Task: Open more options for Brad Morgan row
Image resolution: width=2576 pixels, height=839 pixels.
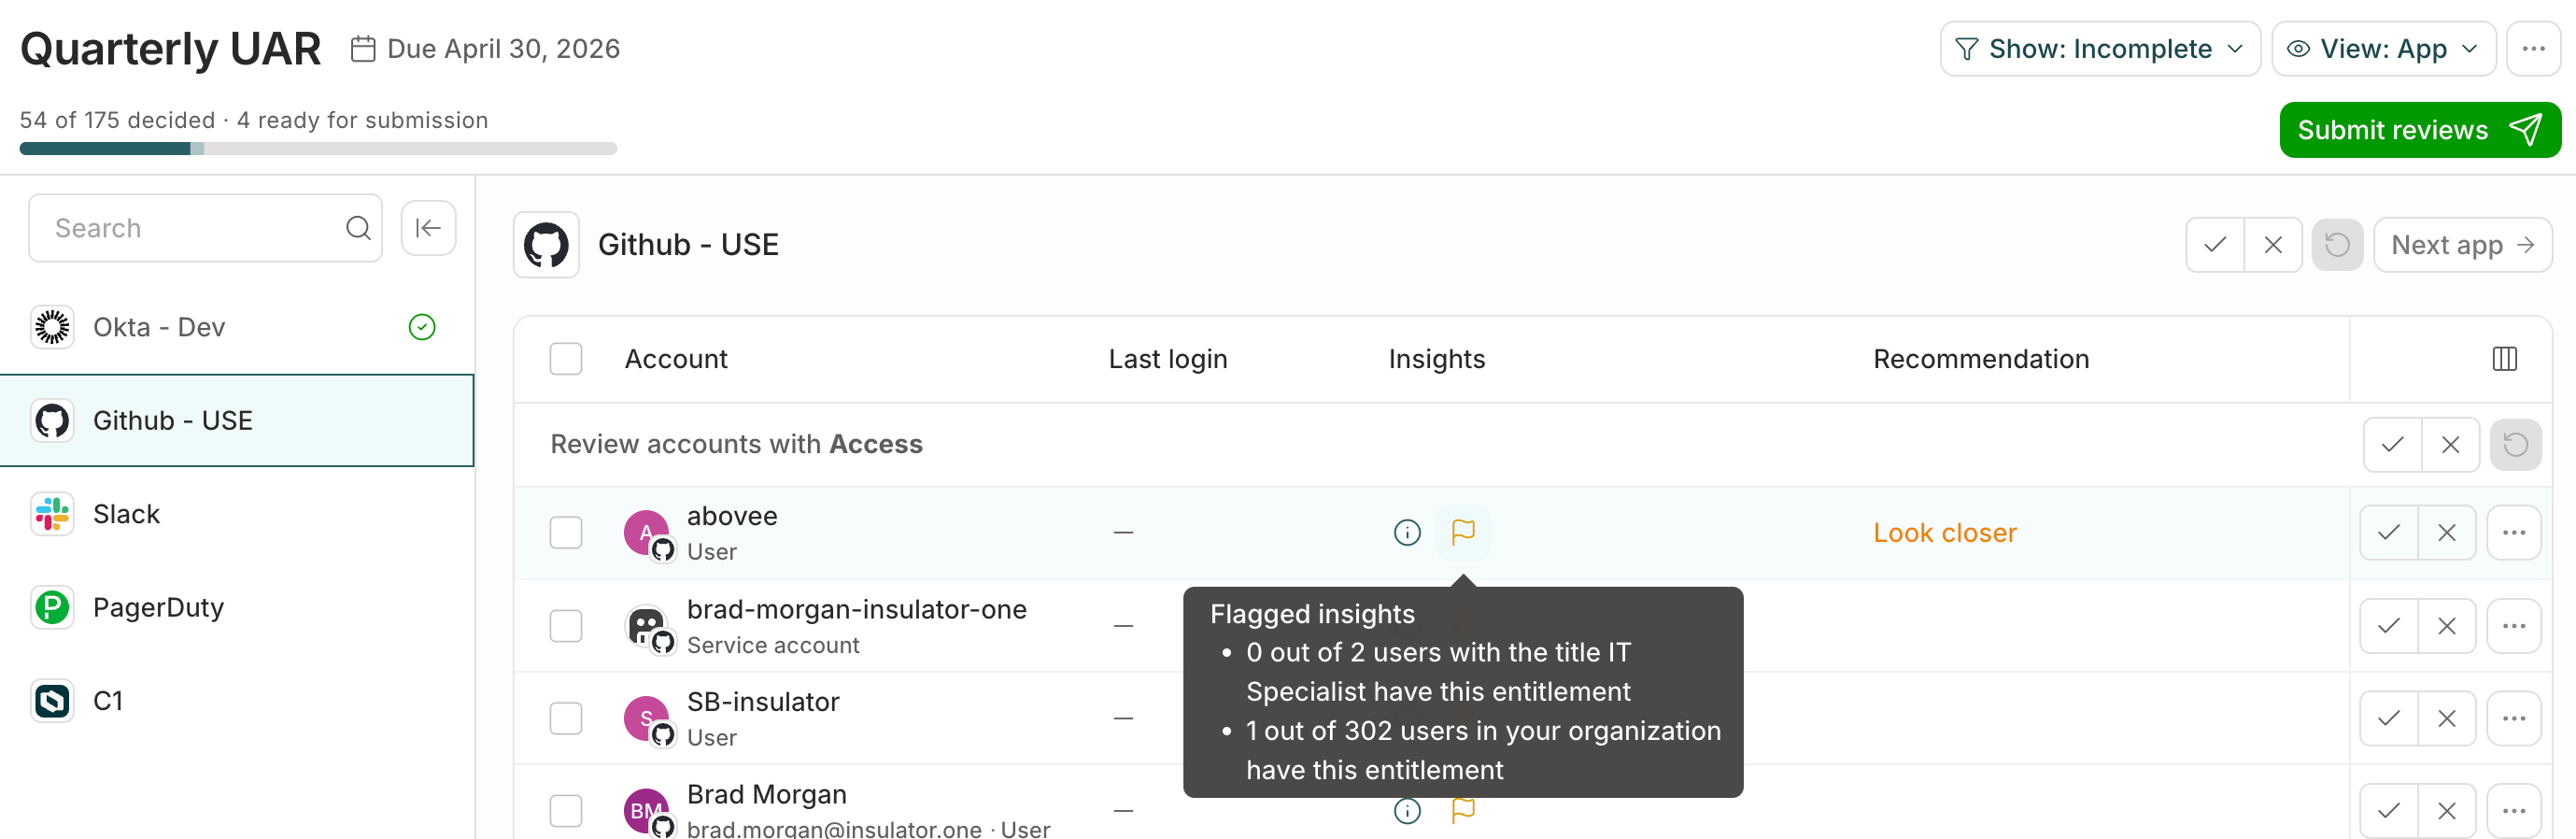Action: click(x=2514, y=810)
